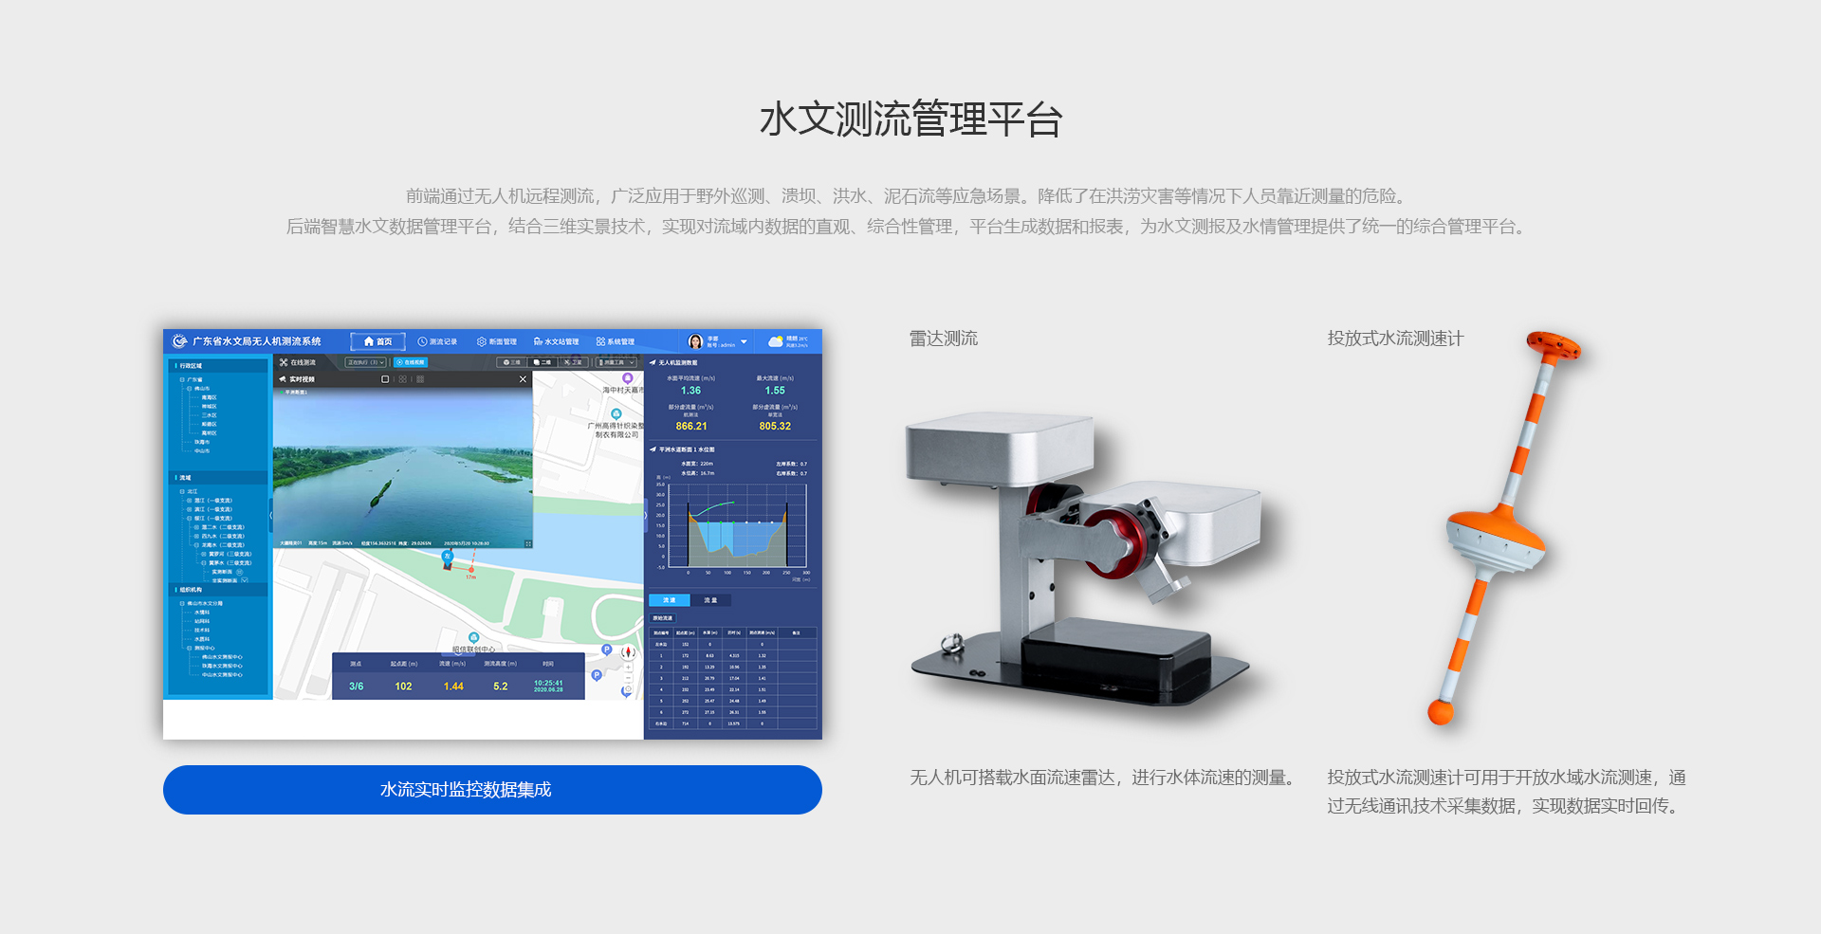Click the map zoom-in plus icon
Screen dimensions: 1821x934
pyautogui.click(x=628, y=668)
